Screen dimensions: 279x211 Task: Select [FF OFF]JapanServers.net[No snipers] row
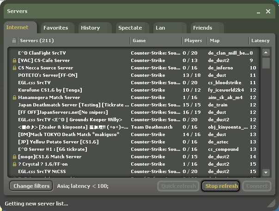click(134, 112)
